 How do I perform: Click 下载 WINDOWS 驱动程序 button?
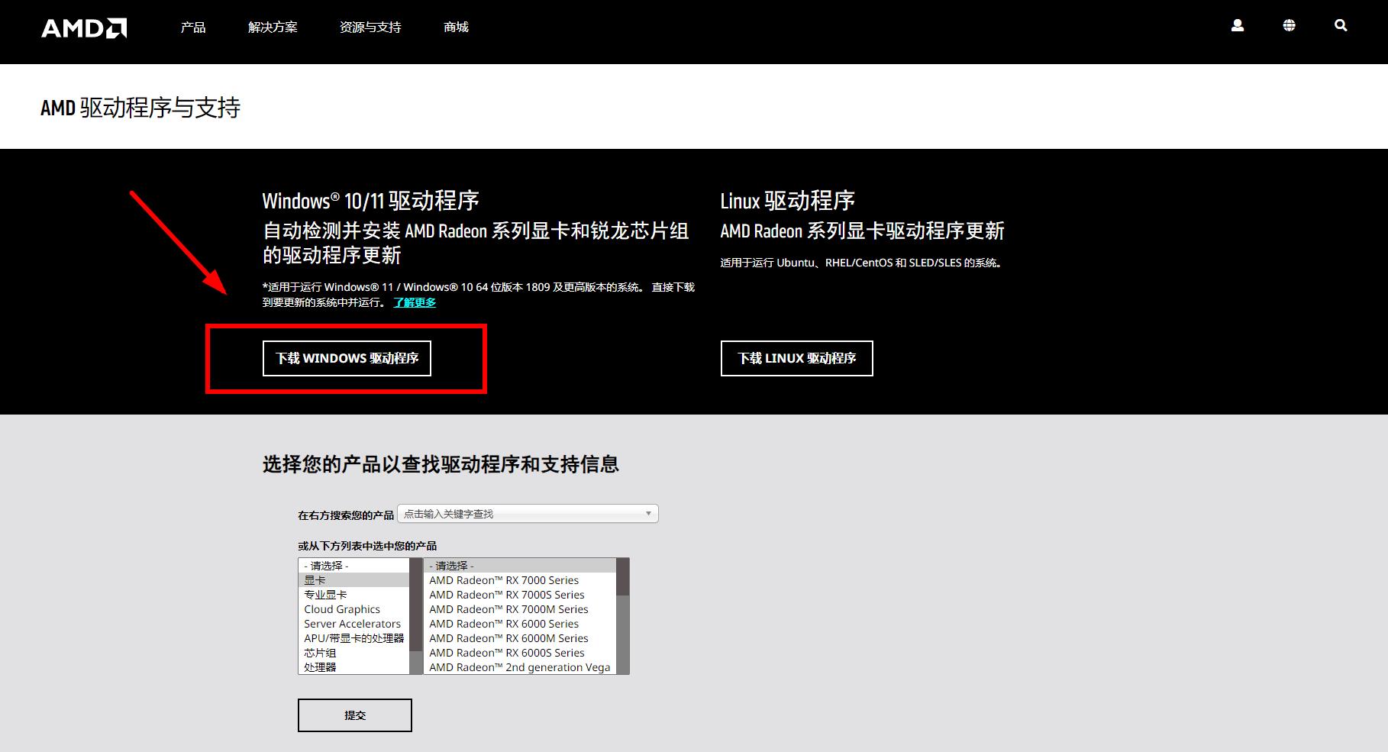click(347, 358)
